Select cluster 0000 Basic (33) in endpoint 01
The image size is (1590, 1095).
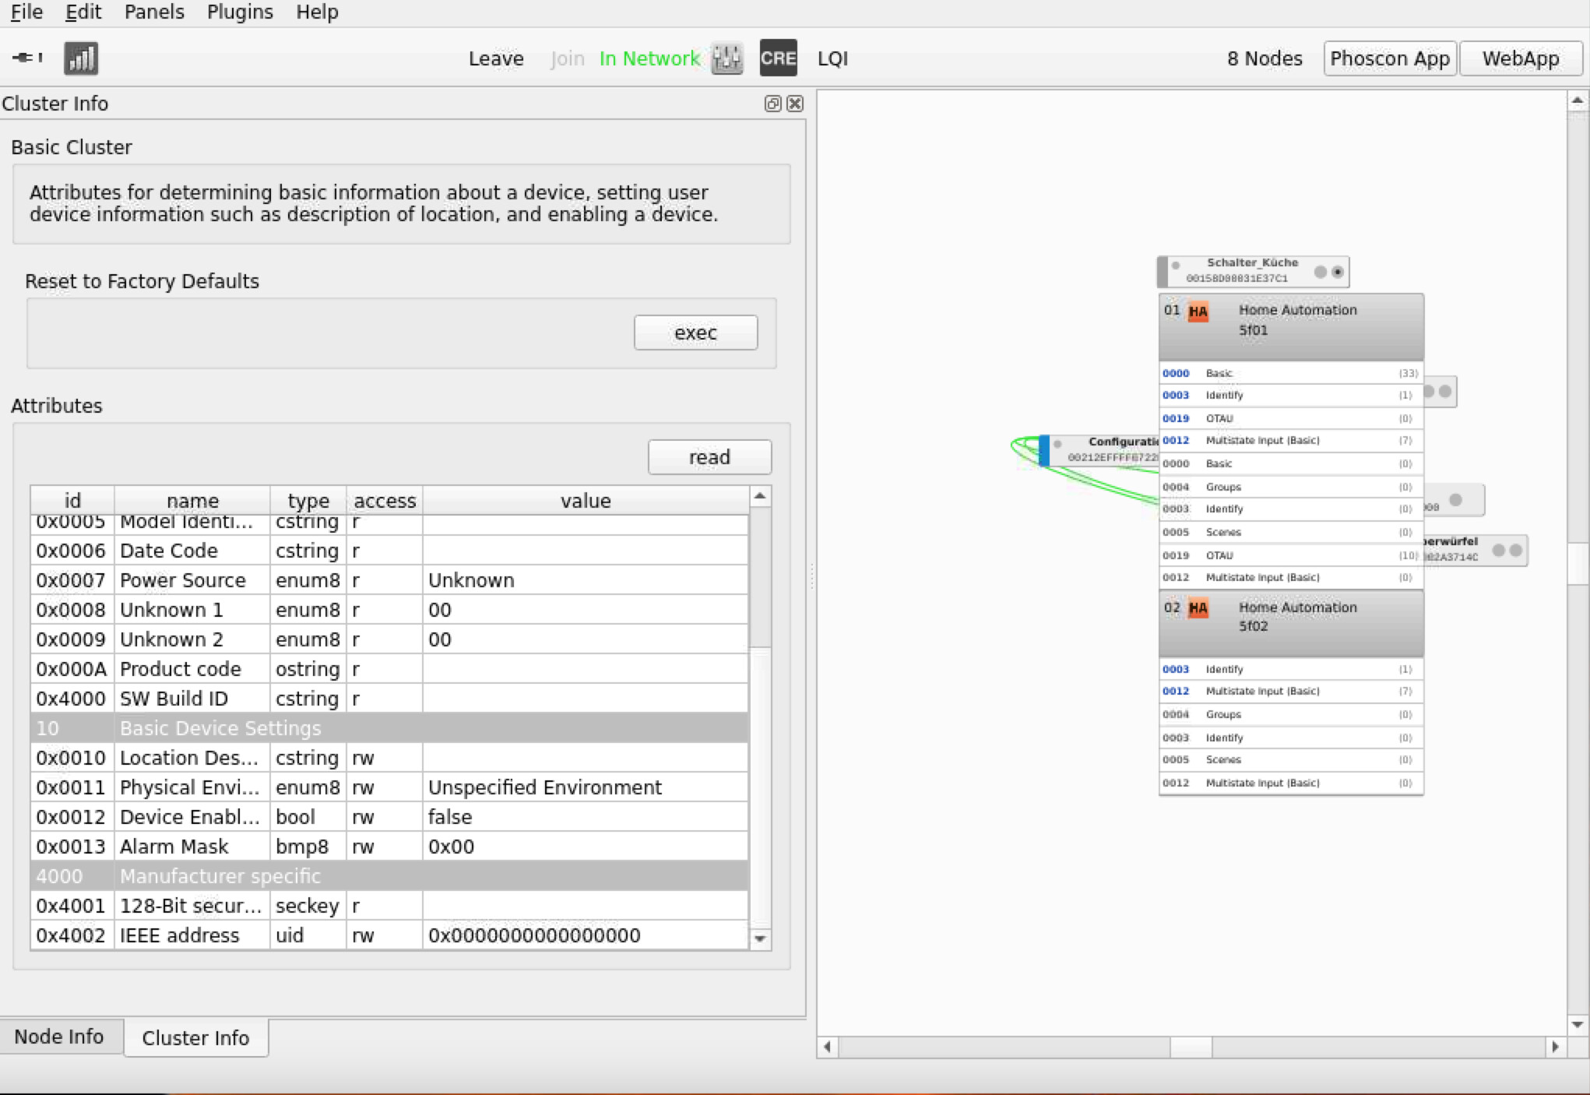(x=1291, y=373)
